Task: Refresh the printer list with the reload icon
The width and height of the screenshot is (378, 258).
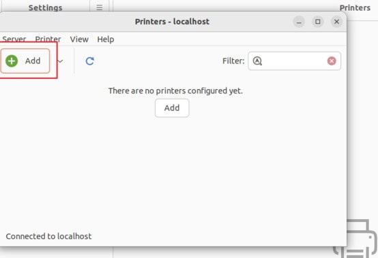Action: (x=90, y=61)
